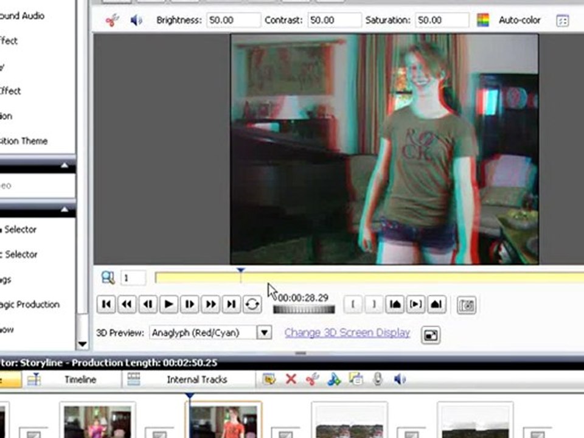Click the jog shuttle bar under timecode

pyautogui.click(x=304, y=310)
